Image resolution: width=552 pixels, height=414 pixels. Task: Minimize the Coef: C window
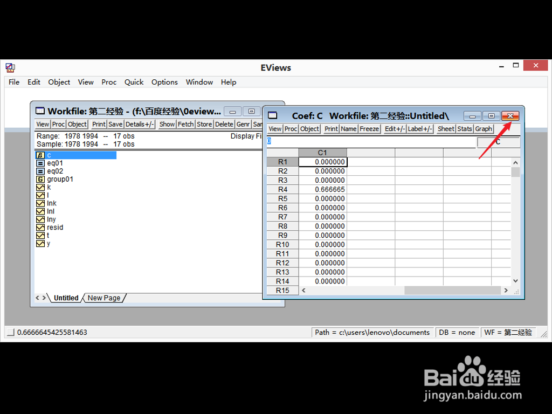pyautogui.click(x=472, y=116)
